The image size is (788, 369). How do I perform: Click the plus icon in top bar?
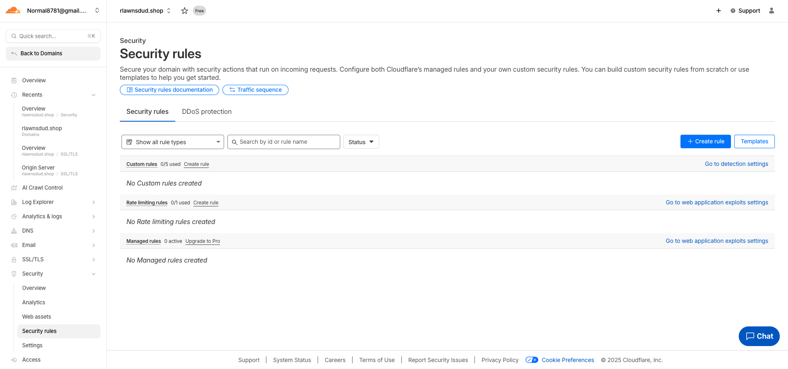point(719,11)
